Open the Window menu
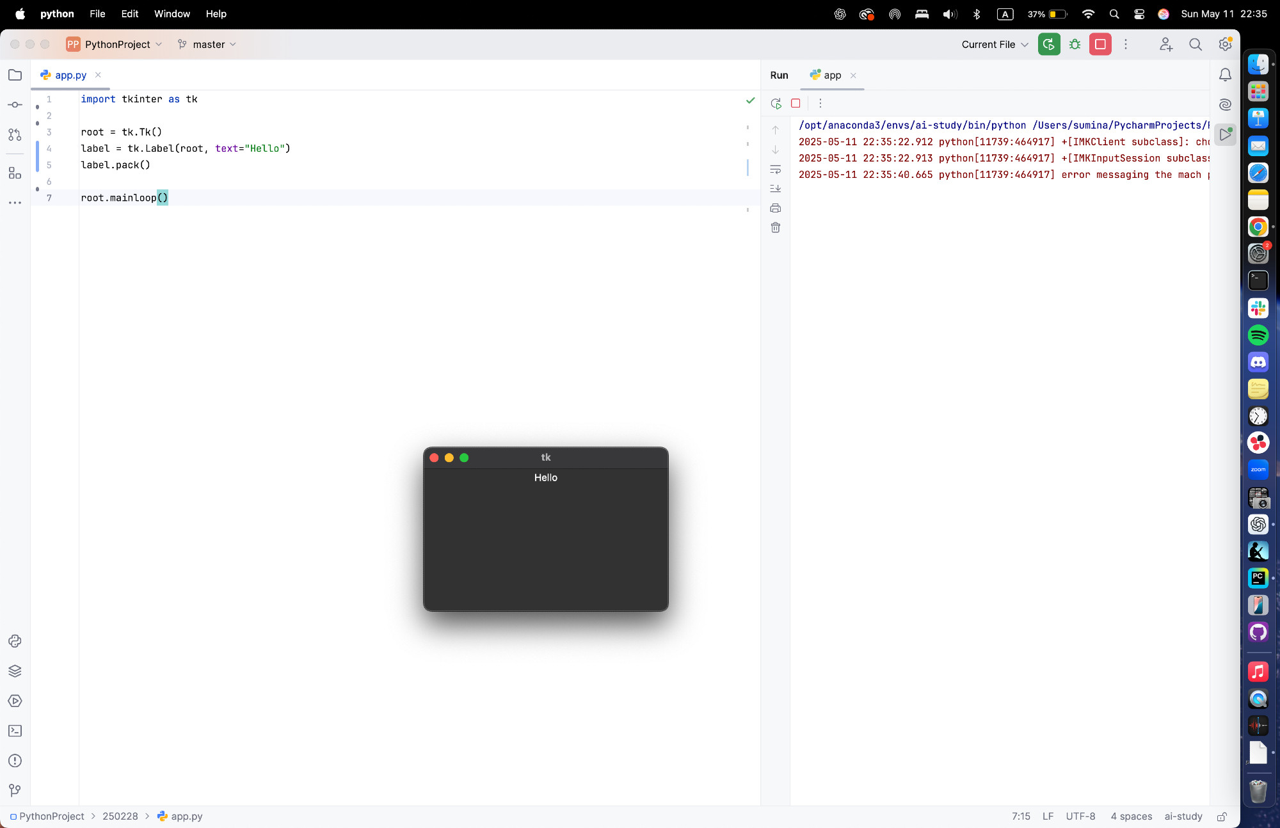 pyautogui.click(x=172, y=13)
